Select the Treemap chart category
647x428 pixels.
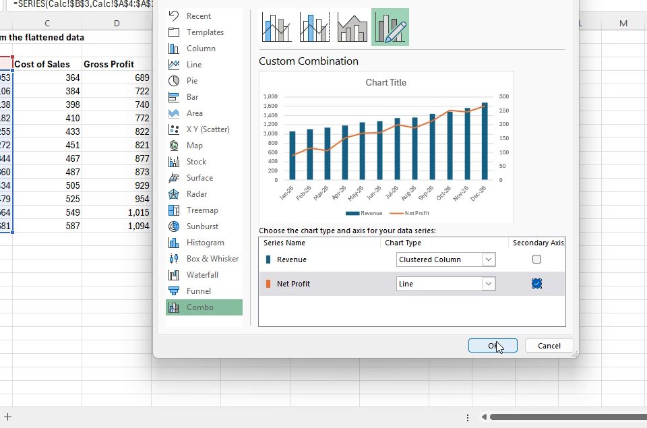point(204,210)
